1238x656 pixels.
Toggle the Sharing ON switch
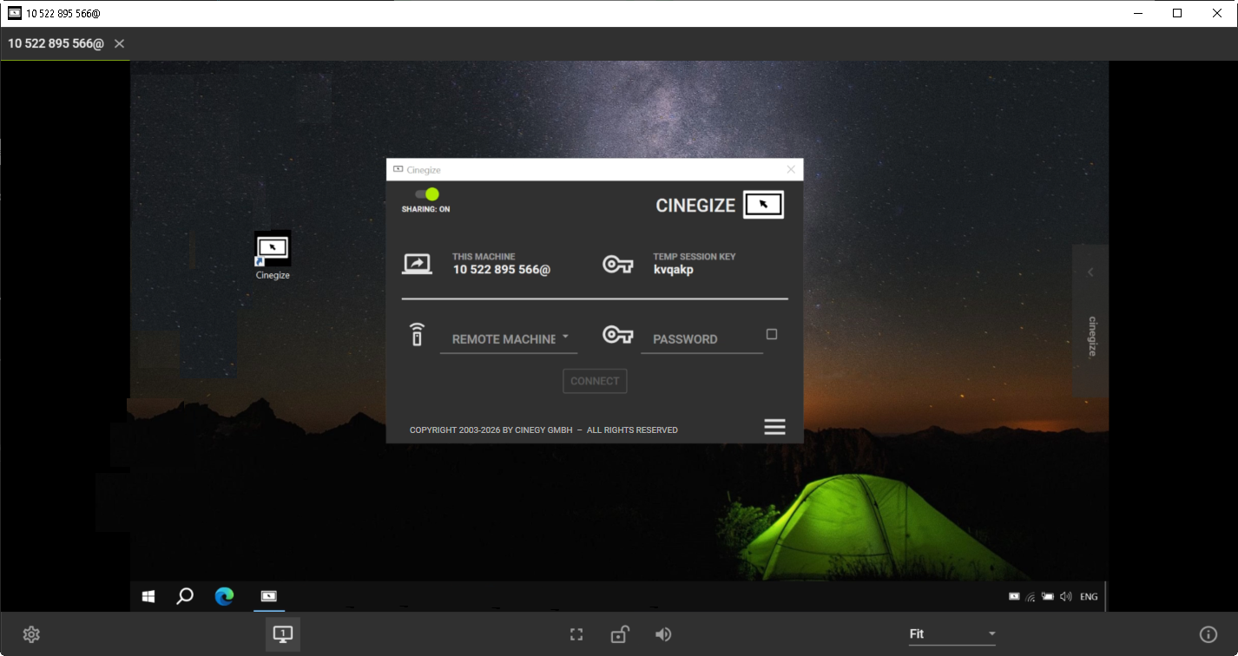tap(426, 194)
